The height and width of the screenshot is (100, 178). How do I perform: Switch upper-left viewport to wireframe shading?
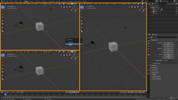pyautogui.click(x=70, y=4)
